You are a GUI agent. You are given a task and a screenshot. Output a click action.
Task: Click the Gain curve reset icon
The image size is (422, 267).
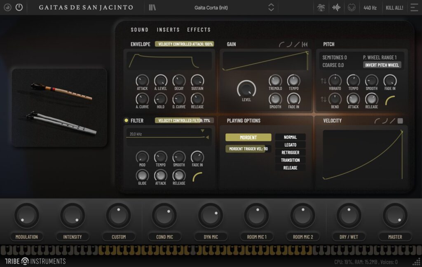(x=305, y=44)
